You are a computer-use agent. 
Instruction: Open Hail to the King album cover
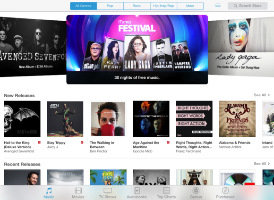point(22,119)
